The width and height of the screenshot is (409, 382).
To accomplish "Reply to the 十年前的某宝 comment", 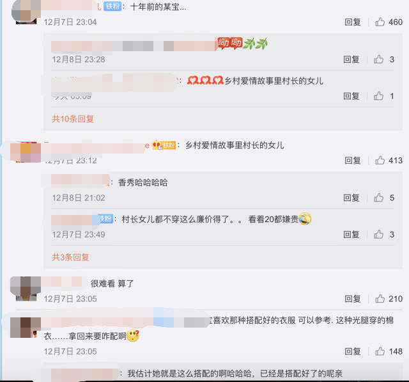I will 353,22.
